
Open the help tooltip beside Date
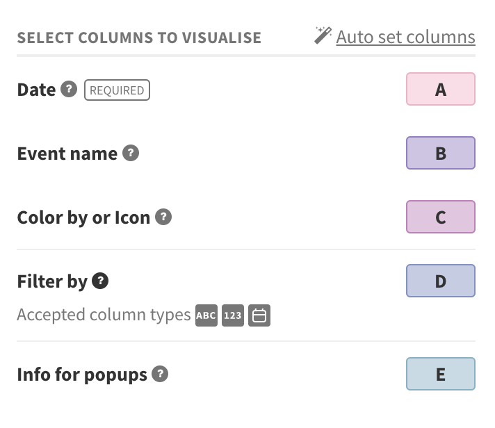pyautogui.click(x=68, y=90)
